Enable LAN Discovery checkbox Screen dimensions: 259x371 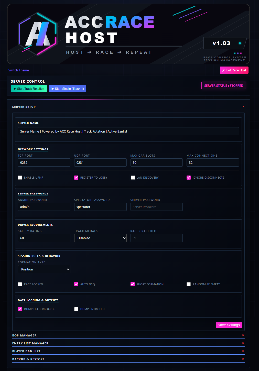[x=133, y=178]
